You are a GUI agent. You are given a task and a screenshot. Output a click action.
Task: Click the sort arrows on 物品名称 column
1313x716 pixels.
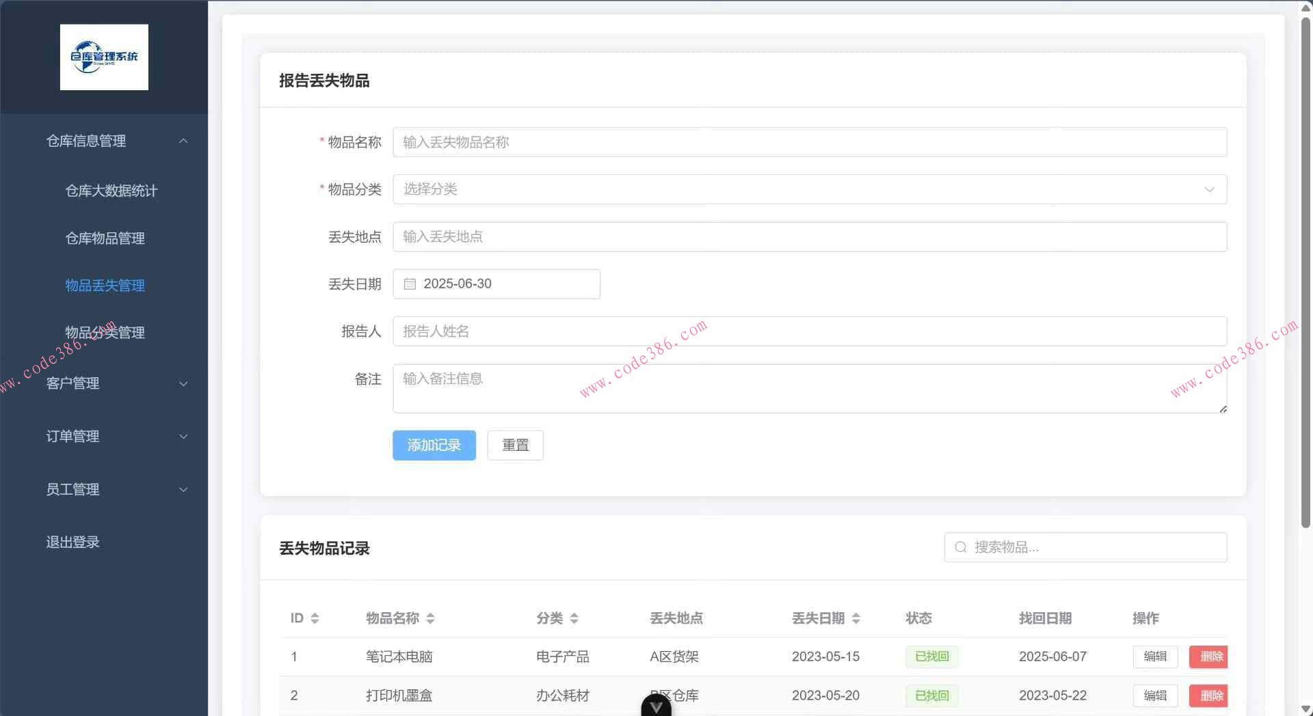pyautogui.click(x=431, y=618)
